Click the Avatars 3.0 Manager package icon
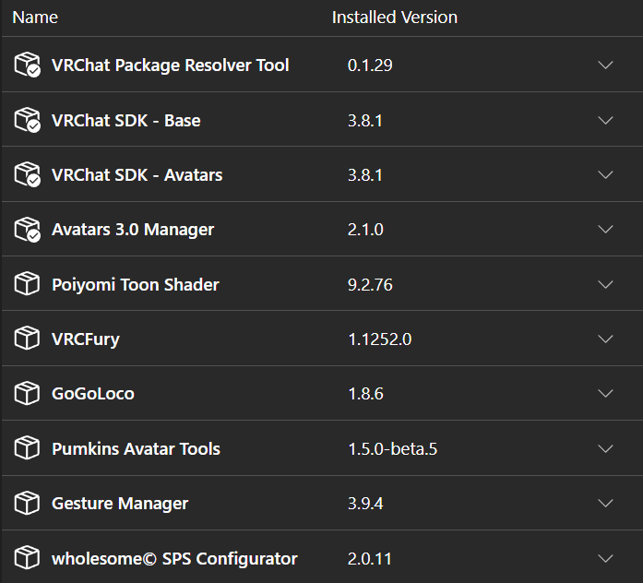The width and height of the screenshot is (643, 583). pyautogui.click(x=27, y=229)
